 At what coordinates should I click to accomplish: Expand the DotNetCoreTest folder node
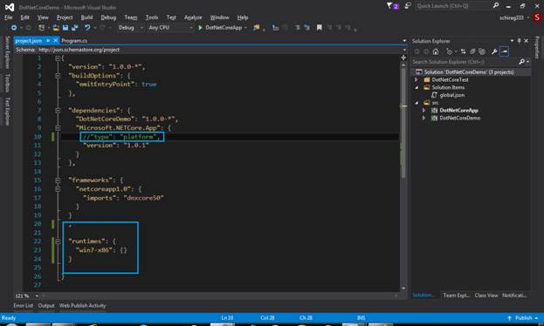tap(417, 79)
